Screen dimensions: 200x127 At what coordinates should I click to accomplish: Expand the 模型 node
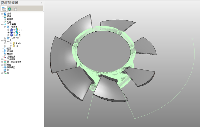[2, 65]
